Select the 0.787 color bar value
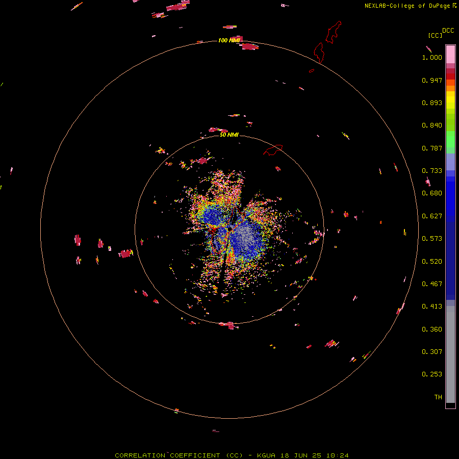 tap(432, 148)
